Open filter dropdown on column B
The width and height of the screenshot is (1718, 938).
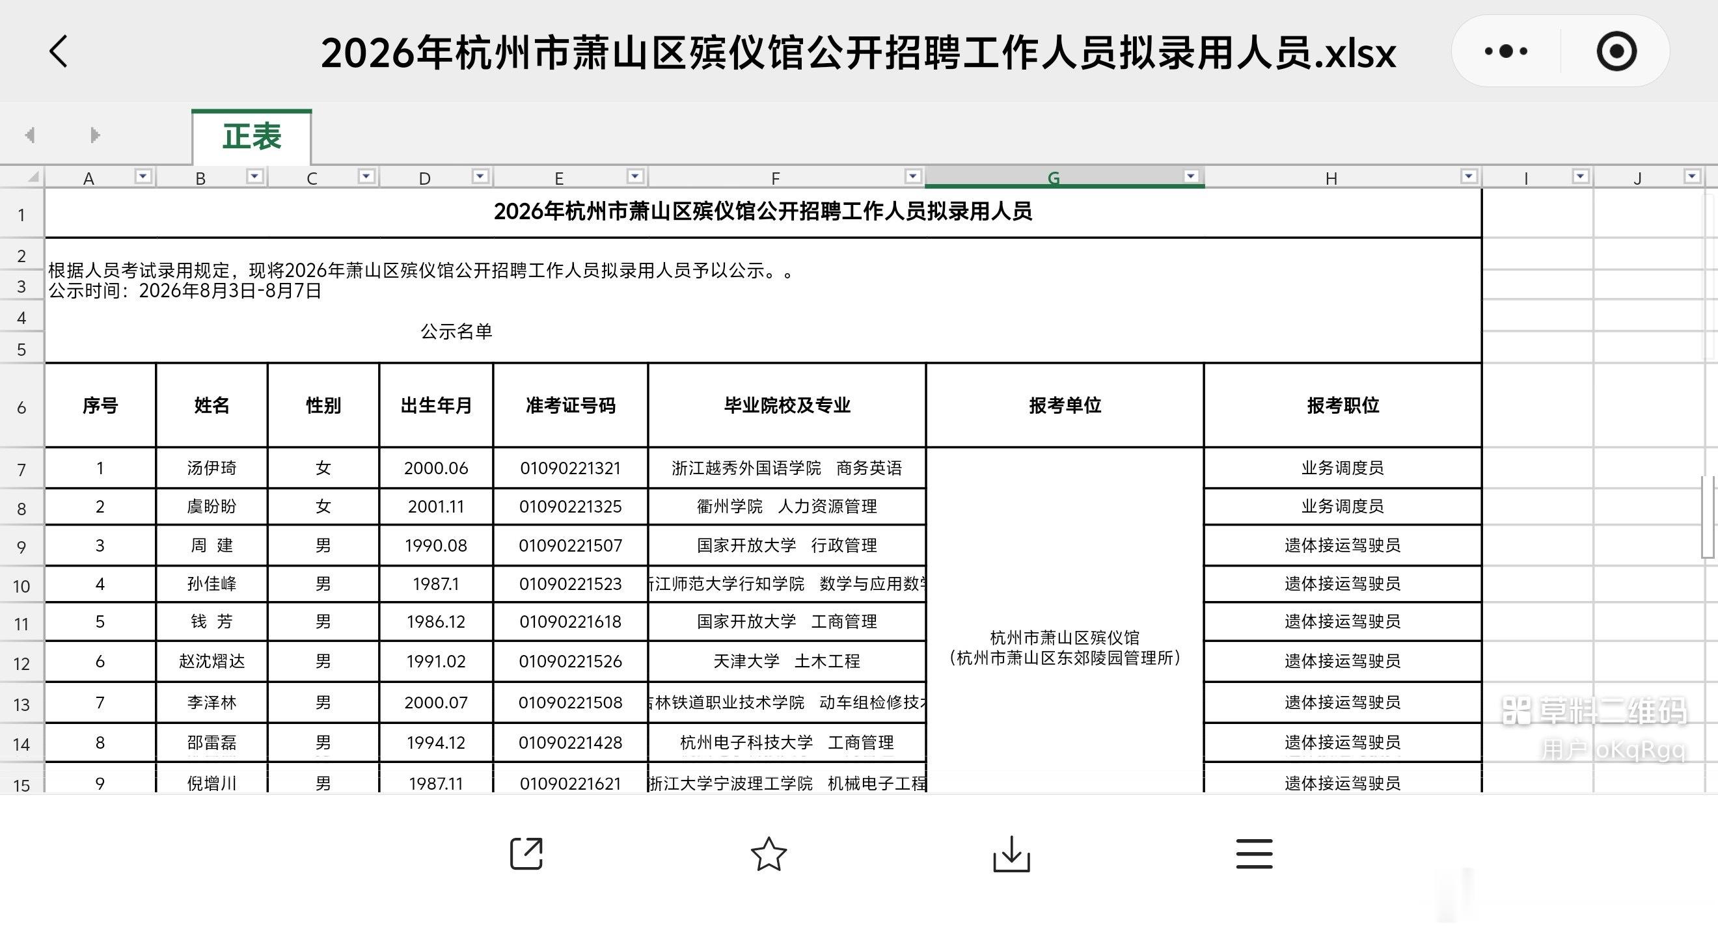point(254,177)
